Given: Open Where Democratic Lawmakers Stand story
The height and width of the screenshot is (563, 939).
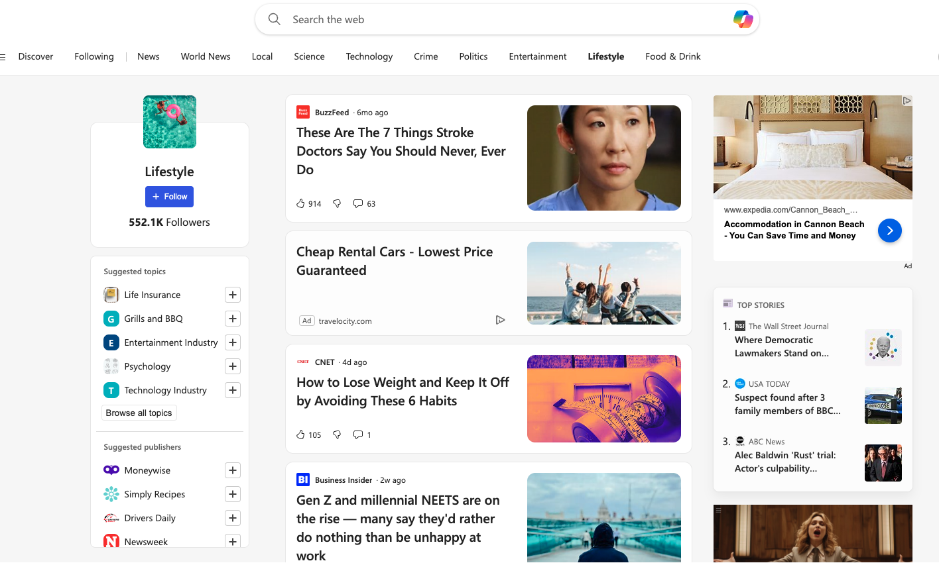Looking at the screenshot, I should (x=782, y=346).
